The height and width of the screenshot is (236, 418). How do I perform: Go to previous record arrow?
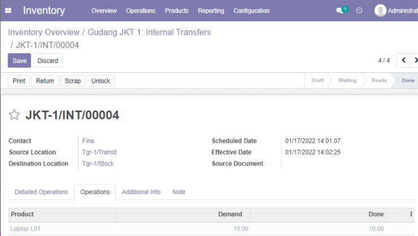click(403, 60)
